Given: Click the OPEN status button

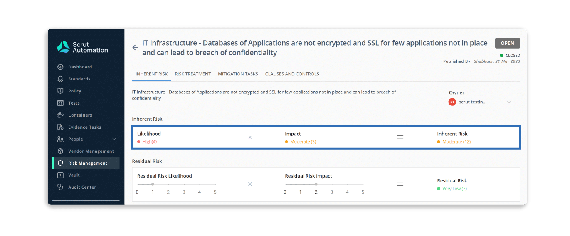Looking at the screenshot, I should click(x=507, y=43).
